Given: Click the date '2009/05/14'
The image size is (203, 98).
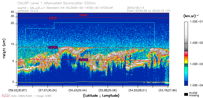Looking at the screenshot, I should [136, 8].
